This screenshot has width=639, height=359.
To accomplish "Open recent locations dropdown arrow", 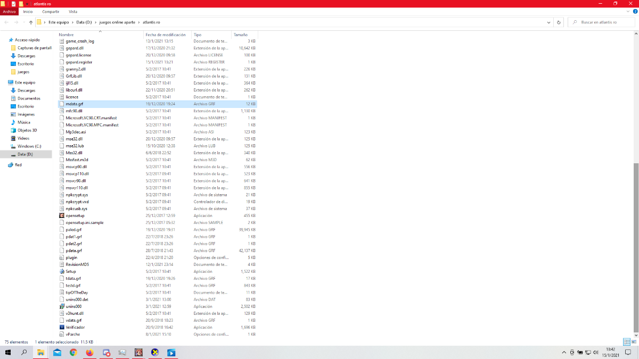I will (24, 22).
